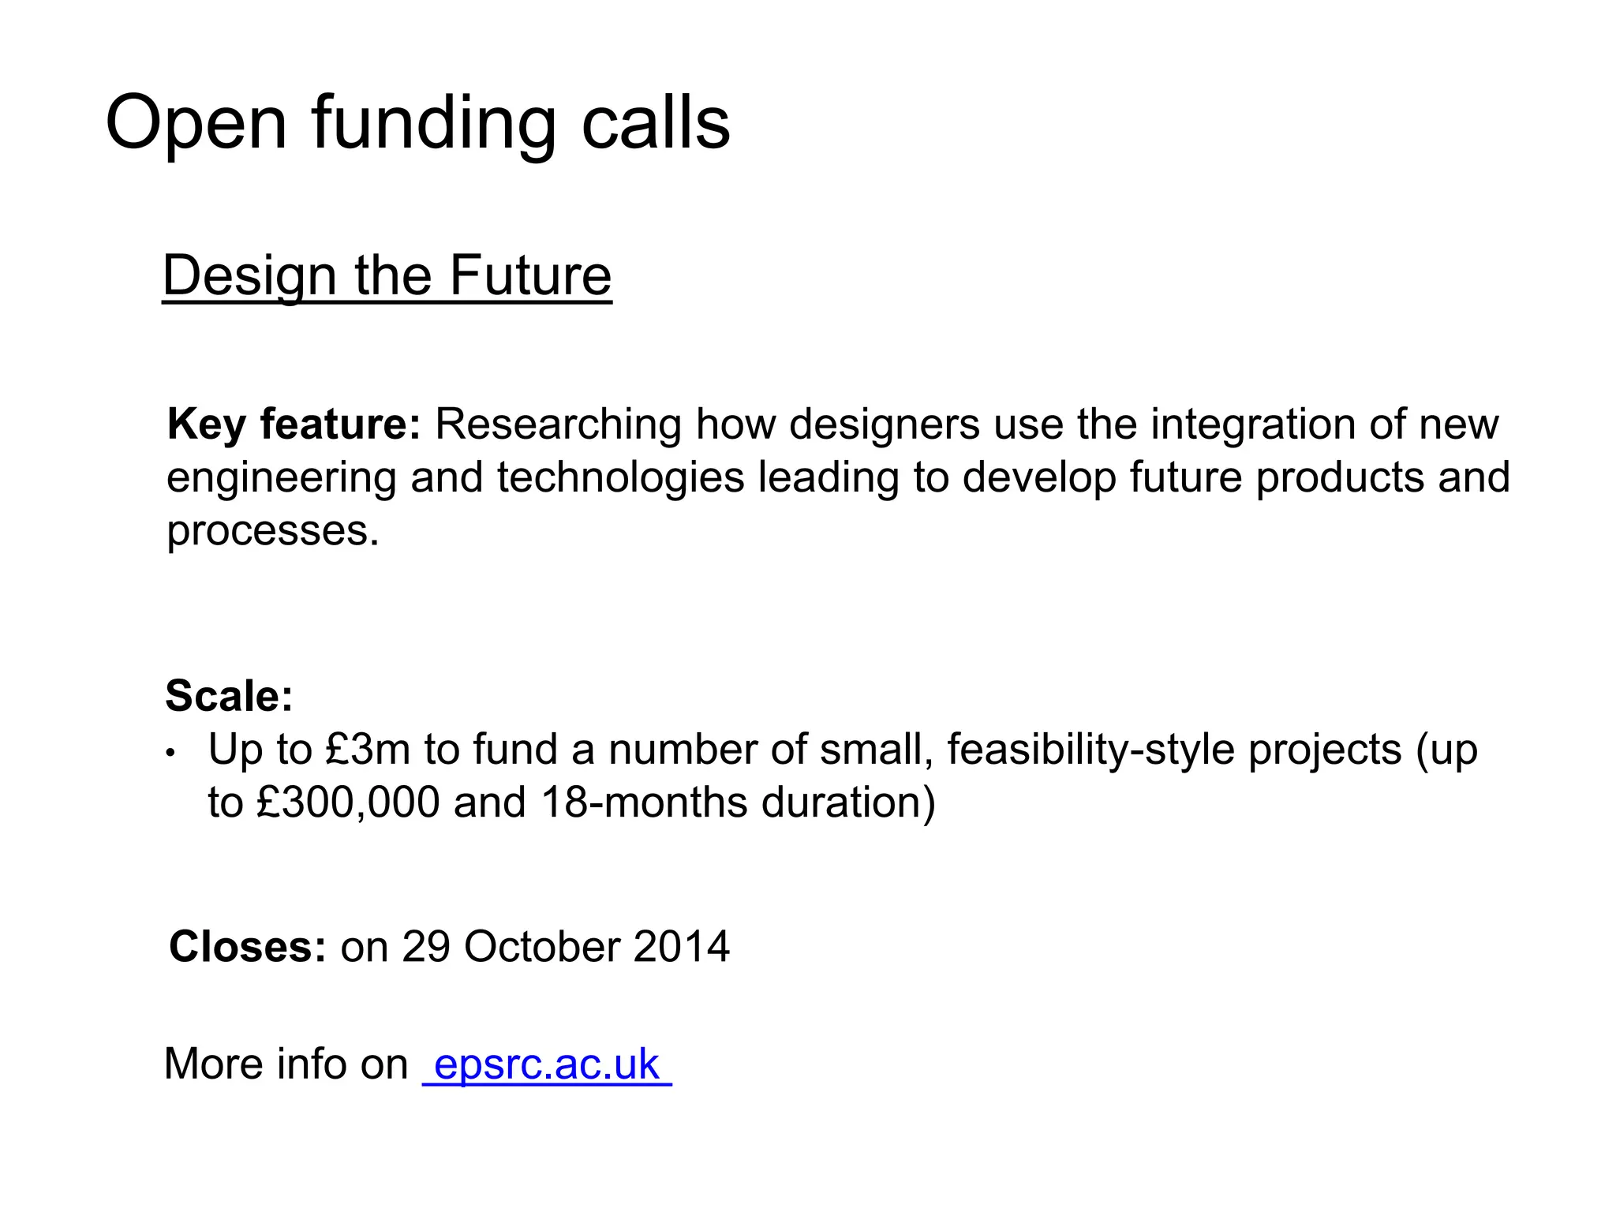Click the integration of new phrase
Viewport: 1616px width, 1212px height.
pyautogui.click(x=1324, y=424)
